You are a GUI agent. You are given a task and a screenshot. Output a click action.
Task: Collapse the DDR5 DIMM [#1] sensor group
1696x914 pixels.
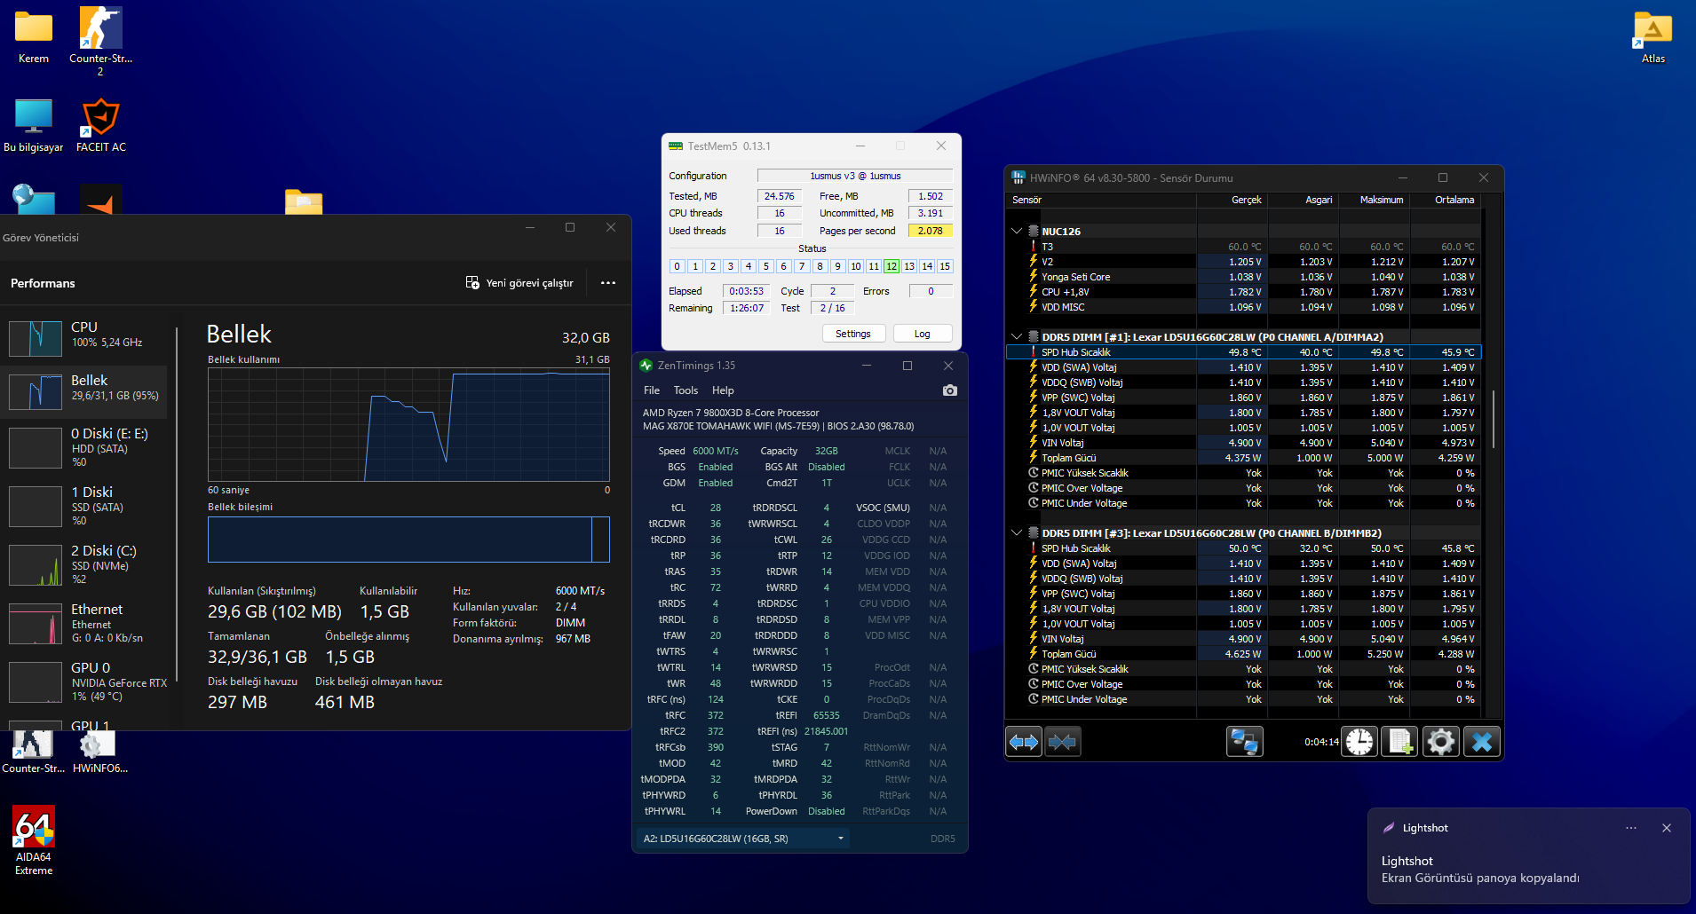(1017, 337)
